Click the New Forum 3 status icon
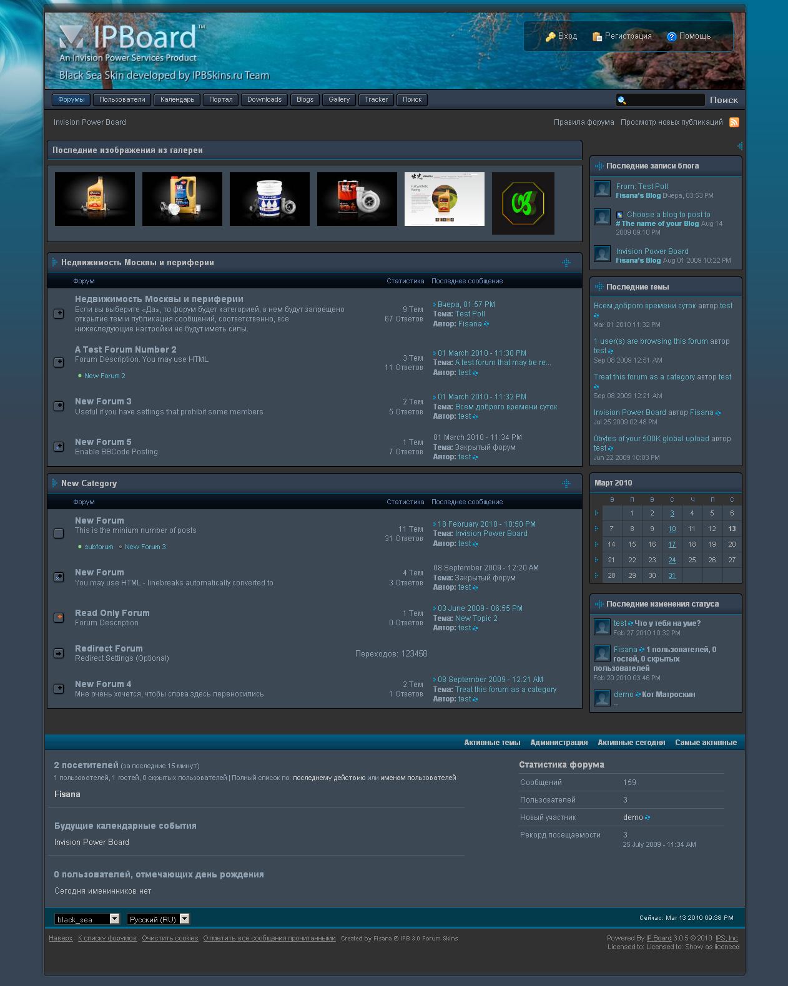Viewport: 788px width, 986px height. point(59,406)
